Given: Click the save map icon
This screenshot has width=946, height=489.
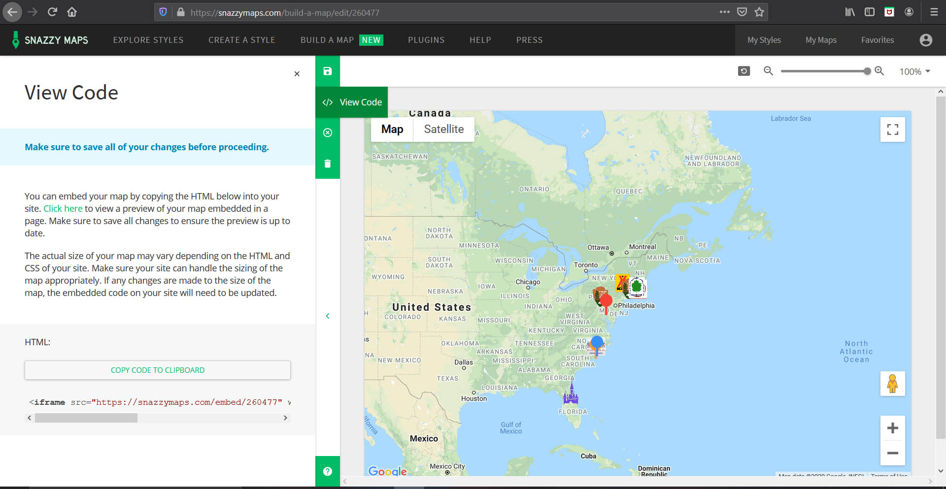Looking at the screenshot, I should 327,70.
